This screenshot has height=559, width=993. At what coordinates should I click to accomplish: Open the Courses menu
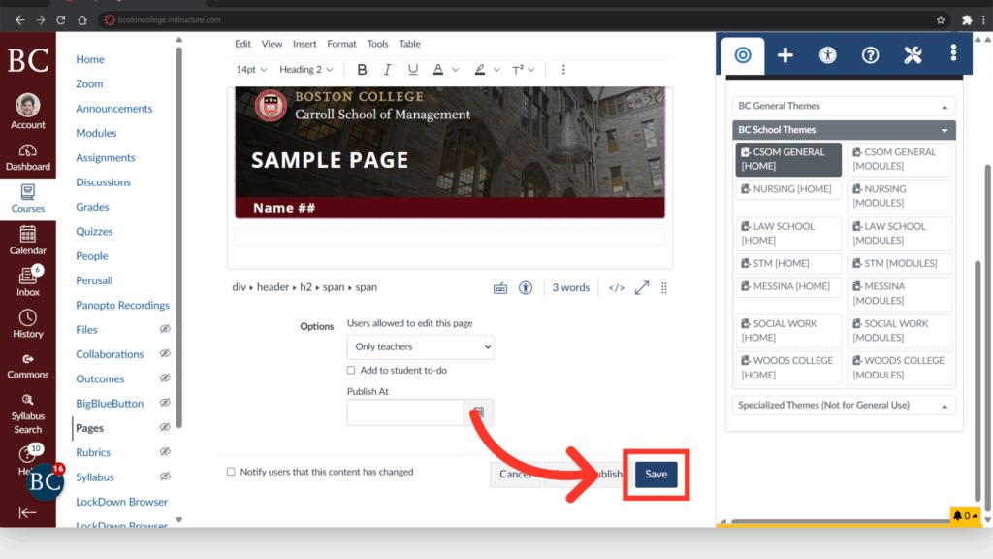[x=28, y=199]
